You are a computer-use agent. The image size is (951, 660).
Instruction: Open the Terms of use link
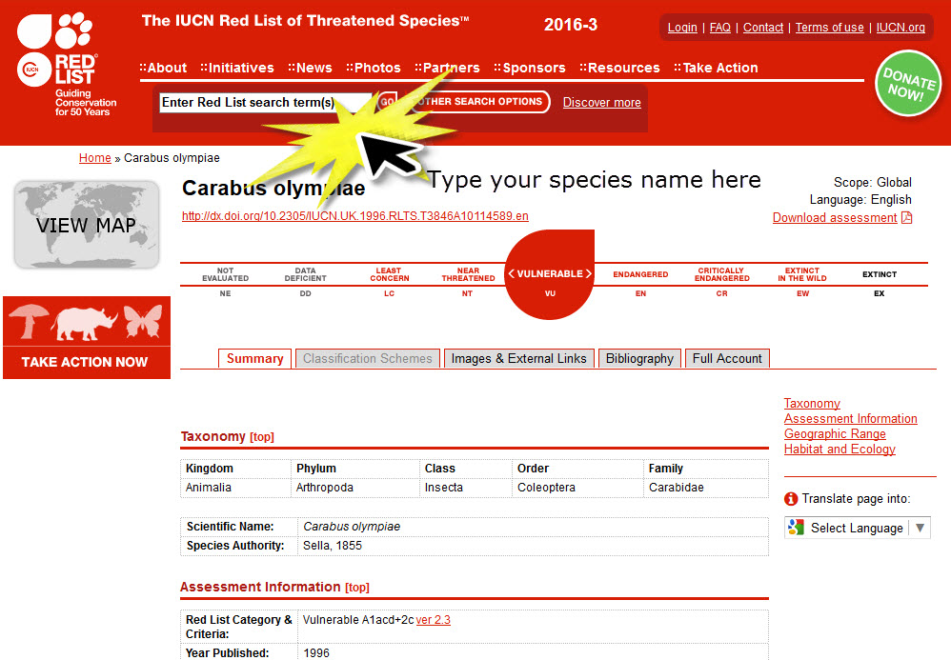[830, 28]
